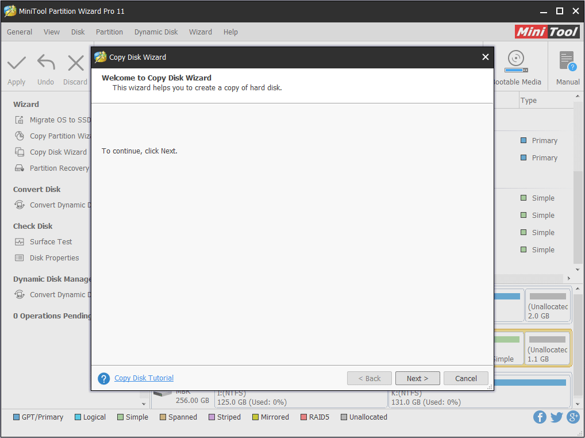Click 0 Operations Pending heading

pos(52,316)
